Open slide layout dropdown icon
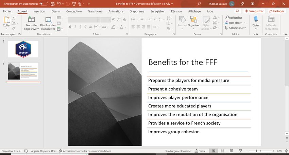 click(60, 18)
